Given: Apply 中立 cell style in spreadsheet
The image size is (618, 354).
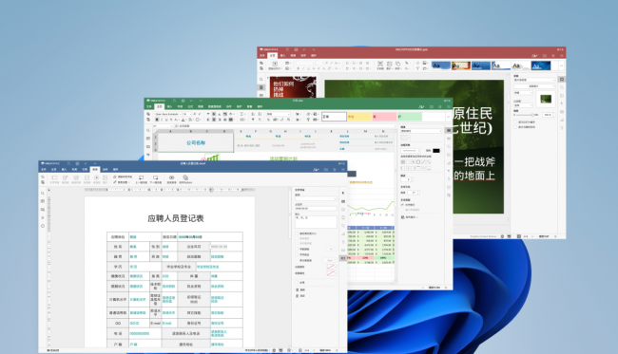Looking at the screenshot, I should click(359, 117).
